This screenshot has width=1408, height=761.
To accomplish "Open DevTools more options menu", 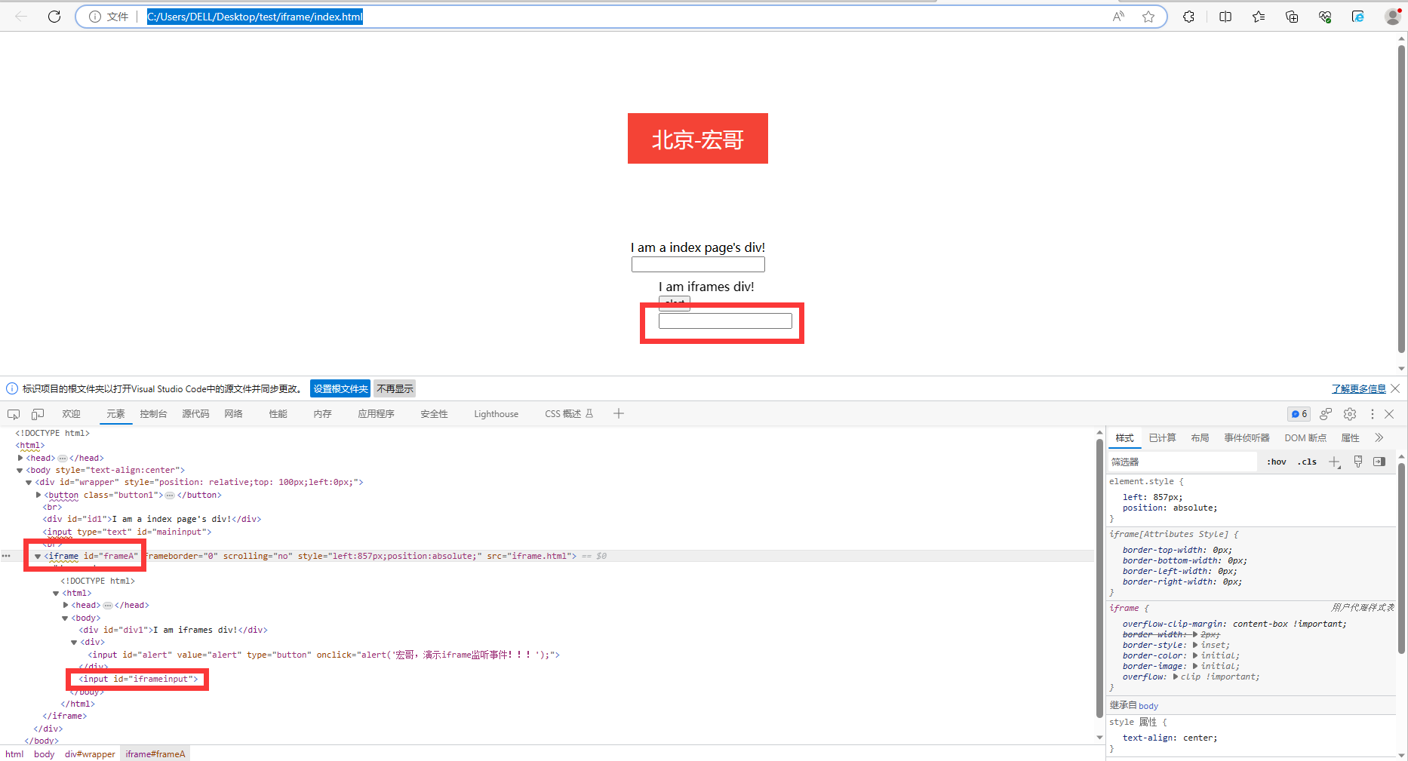I will (x=1373, y=414).
